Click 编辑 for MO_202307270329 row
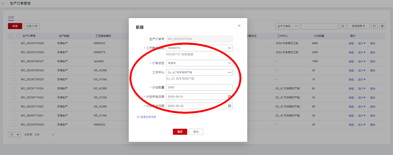The width and height of the screenshot is (393, 155). coord(351,43)
